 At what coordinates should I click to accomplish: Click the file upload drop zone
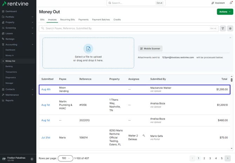tap(88, 53)
